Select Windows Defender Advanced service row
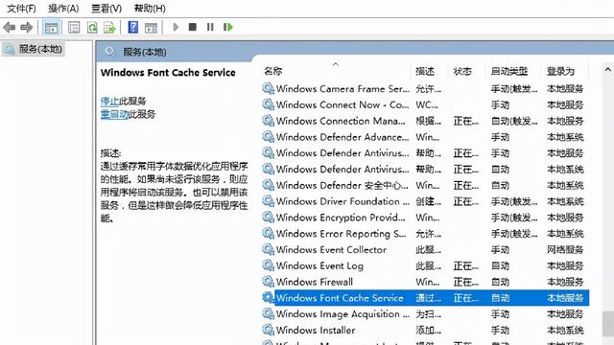614x345 pixels. point(425,137)
